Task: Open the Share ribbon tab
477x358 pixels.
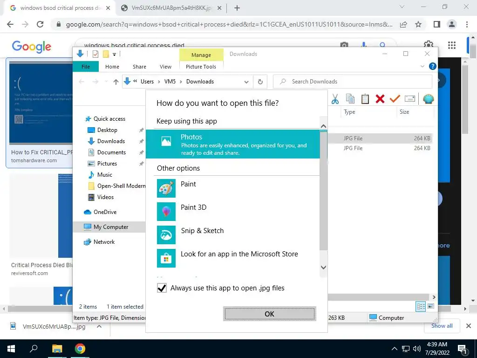Action: pos(139,67)
